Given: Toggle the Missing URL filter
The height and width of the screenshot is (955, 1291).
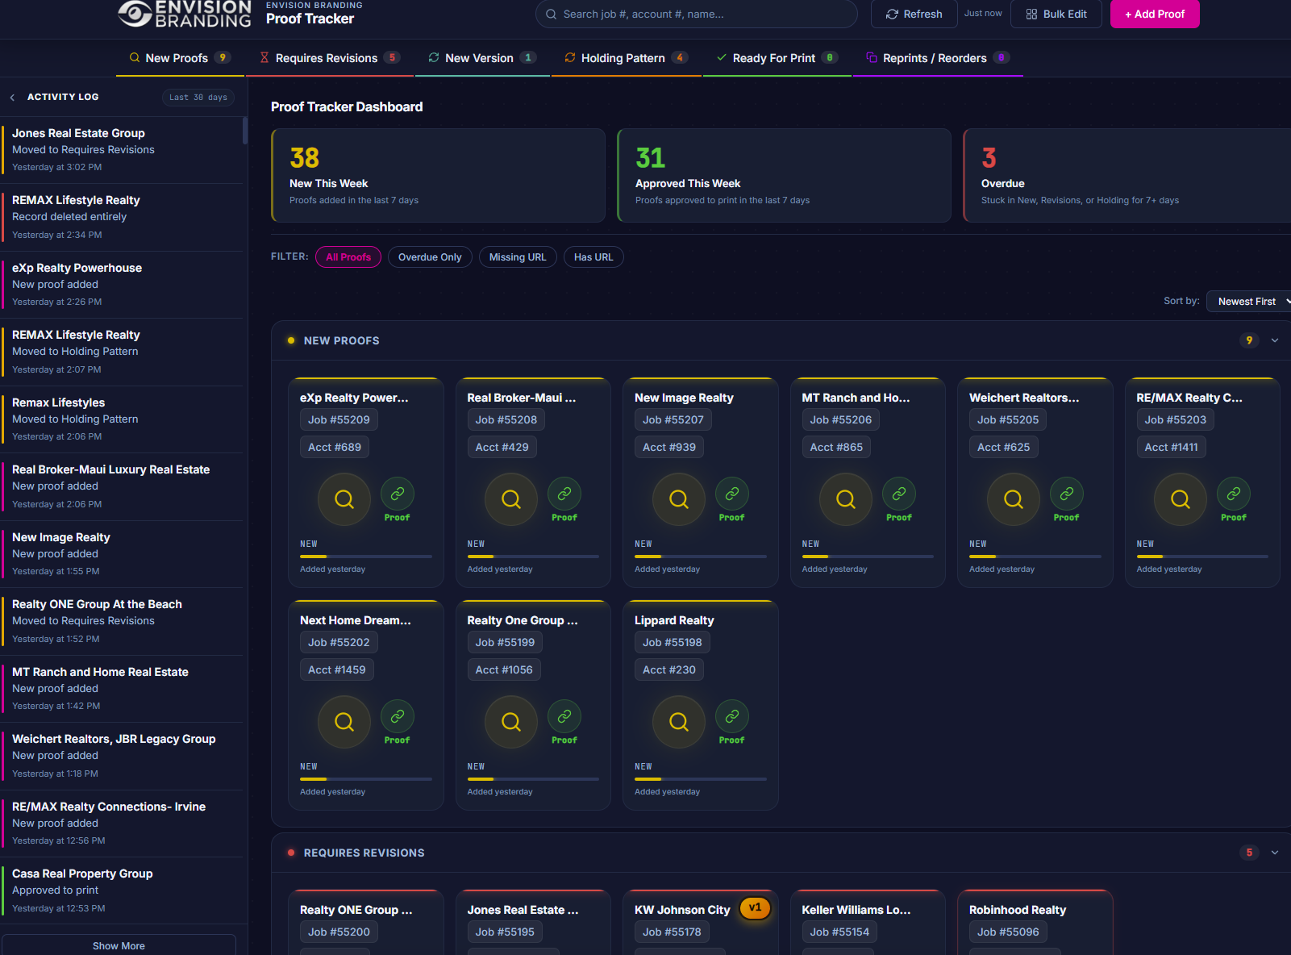Looking at the screenshot, I should coord(518,257).
